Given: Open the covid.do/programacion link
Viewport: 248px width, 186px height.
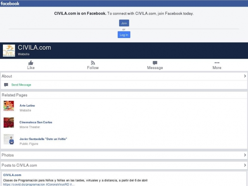Looking at the screenshot, I should click(24, 184).
